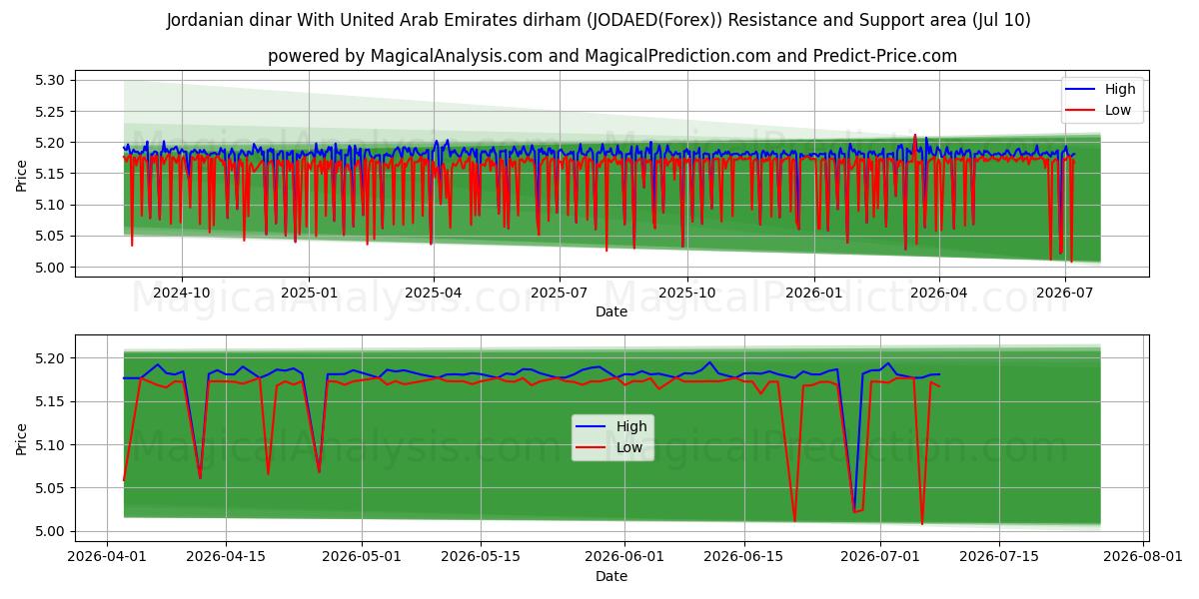Click the 2025-01 date tick label
The height and width of the screenshot is (599, 1199).
click(308, 292)
